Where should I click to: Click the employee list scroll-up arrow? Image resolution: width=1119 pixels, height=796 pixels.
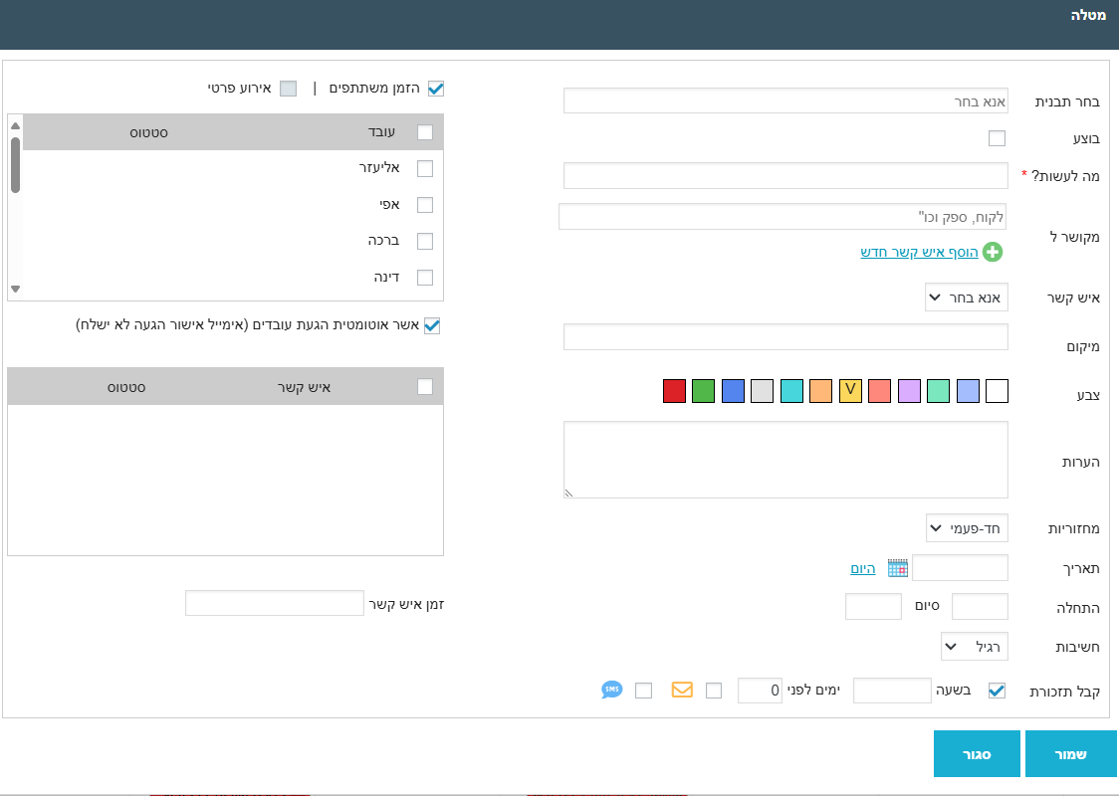[x=15, y=125]
